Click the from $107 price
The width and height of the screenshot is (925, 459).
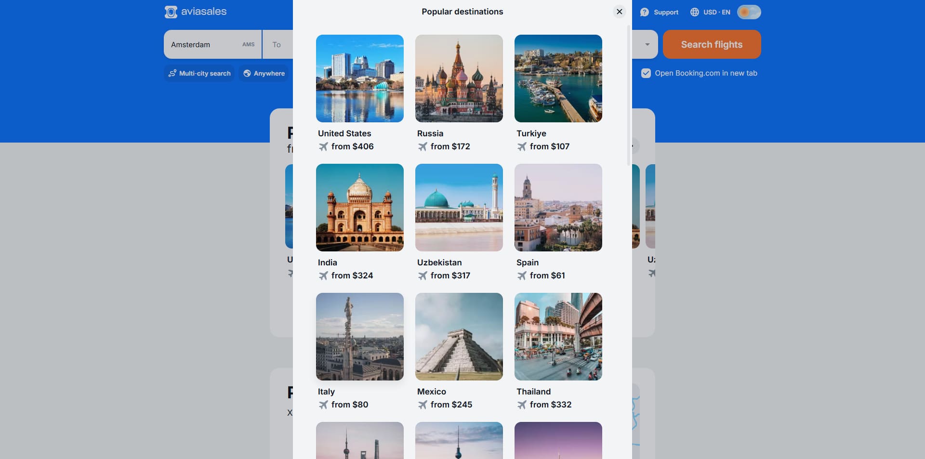pos(550,146)
